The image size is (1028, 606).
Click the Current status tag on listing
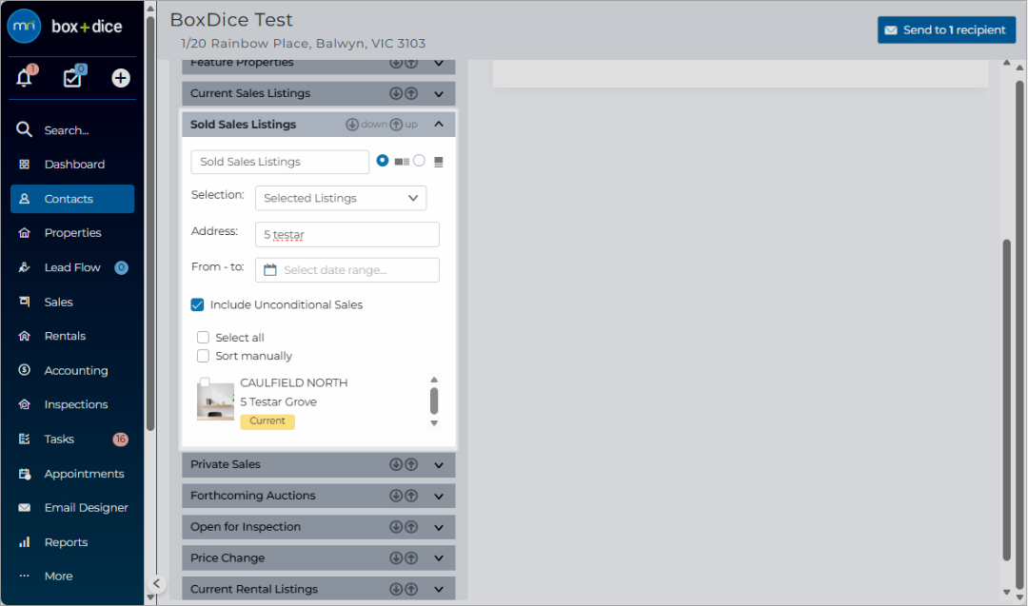coord(267,421)
